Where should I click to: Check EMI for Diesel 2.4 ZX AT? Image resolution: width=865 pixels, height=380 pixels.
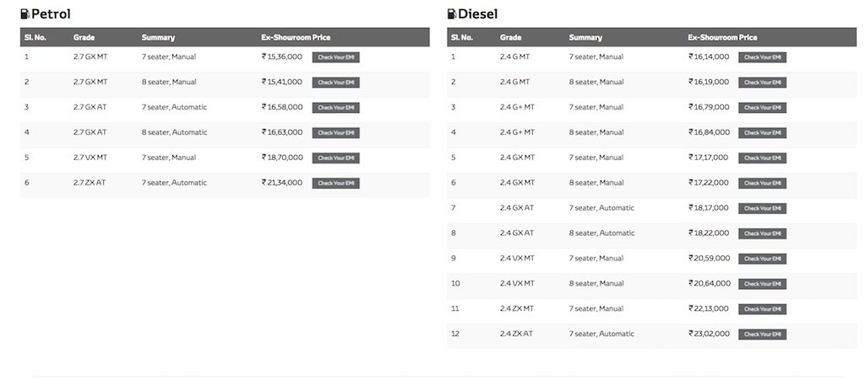coord(762,335)
